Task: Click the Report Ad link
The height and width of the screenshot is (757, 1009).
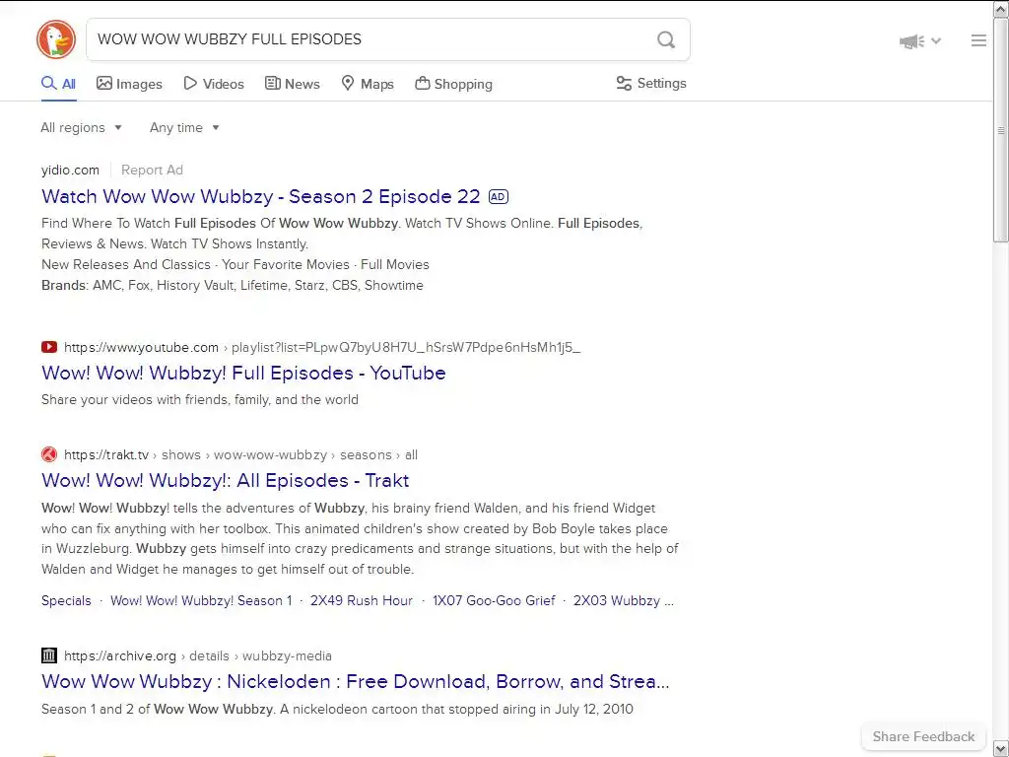Action: click(x=152, y=170)
